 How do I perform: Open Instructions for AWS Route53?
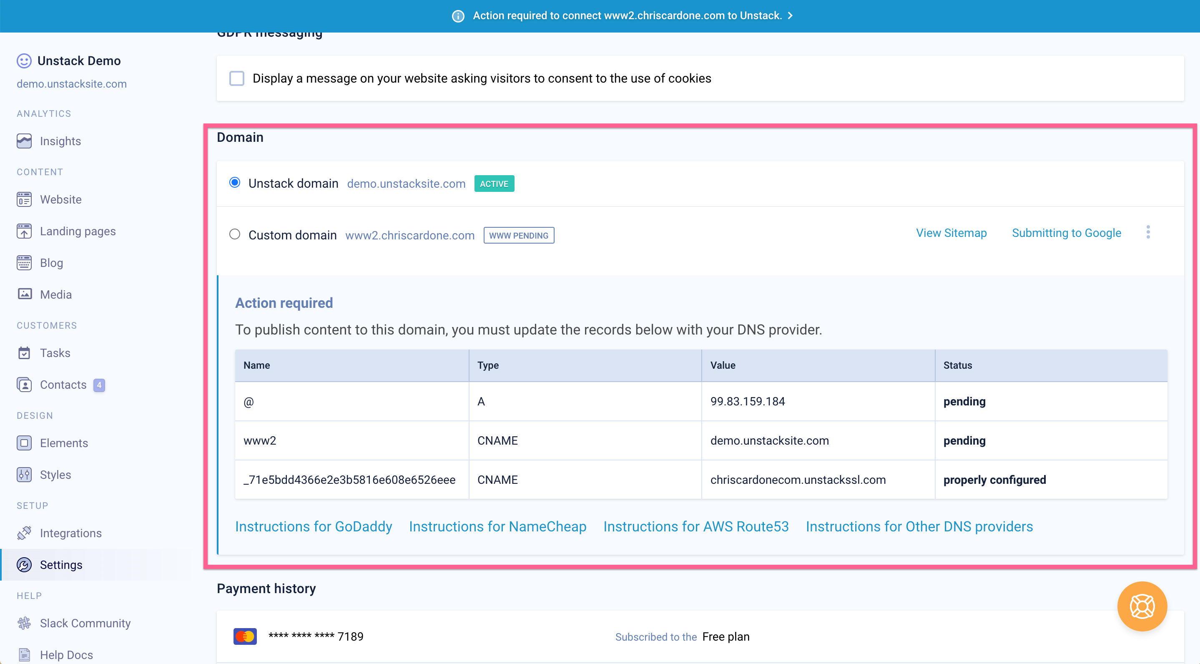coord(696,526)
